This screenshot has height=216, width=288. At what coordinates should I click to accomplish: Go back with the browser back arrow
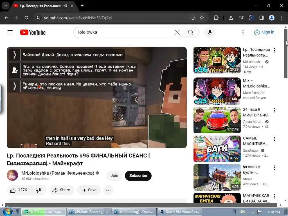[x=6, y=18]
